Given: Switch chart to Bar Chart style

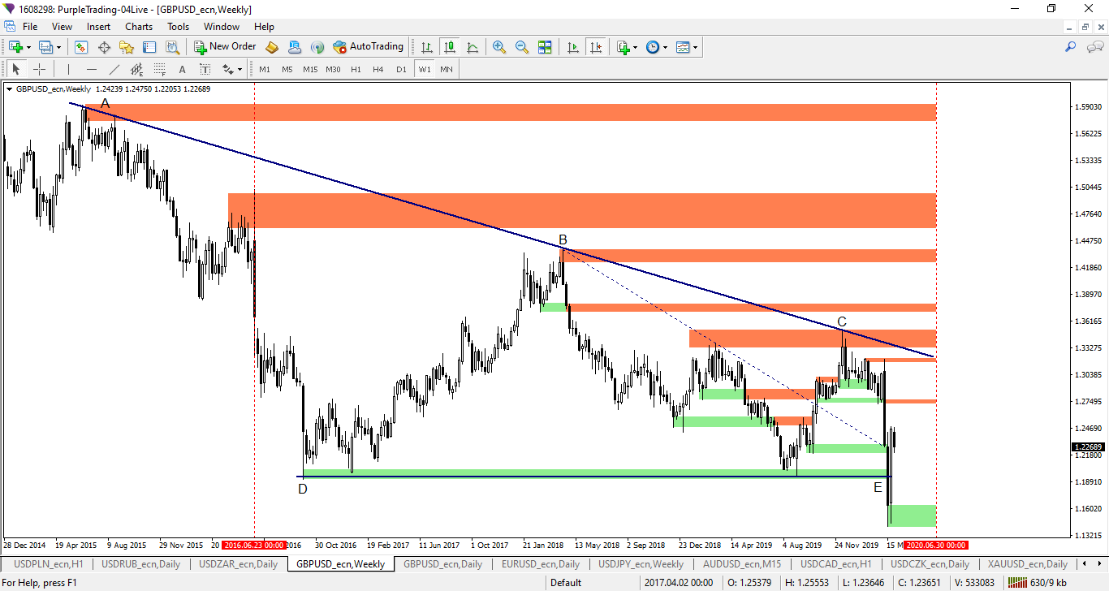Looking at the screenshot, I should 427,47.
